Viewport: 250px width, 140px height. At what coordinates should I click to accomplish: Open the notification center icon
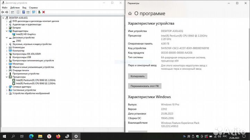coord(244,136)
